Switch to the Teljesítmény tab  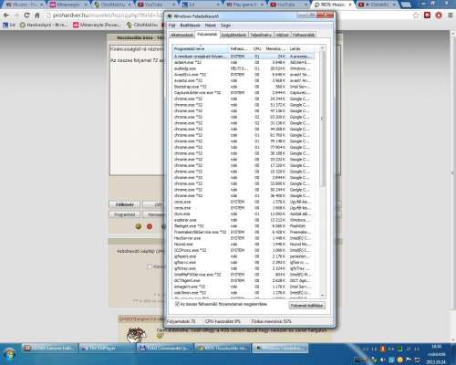click(x=261, y=35)
